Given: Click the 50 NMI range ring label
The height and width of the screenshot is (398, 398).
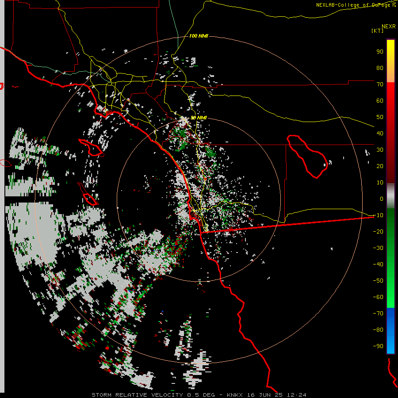Looking at the screenshot, I should point(199,118).
